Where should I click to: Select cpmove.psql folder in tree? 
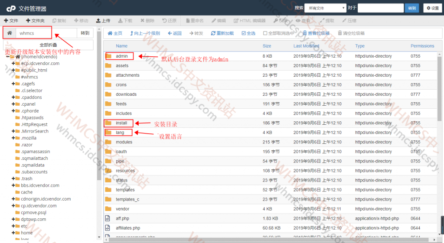[33, 212]
